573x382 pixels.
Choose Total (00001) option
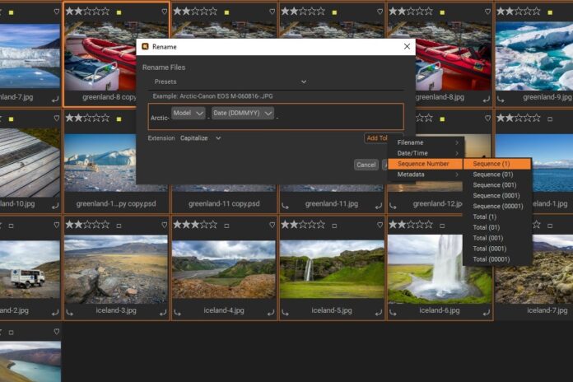click(x=497, y=259)
